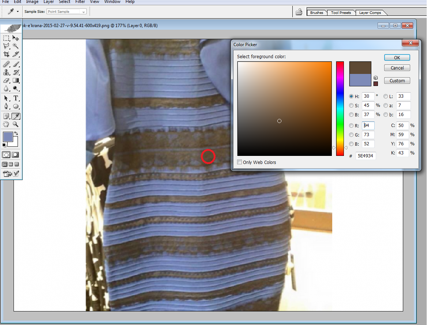Viewport: 427px width, 325px height.
Task: Switch to the Tool Presets tab
Action: coord(341,12)
